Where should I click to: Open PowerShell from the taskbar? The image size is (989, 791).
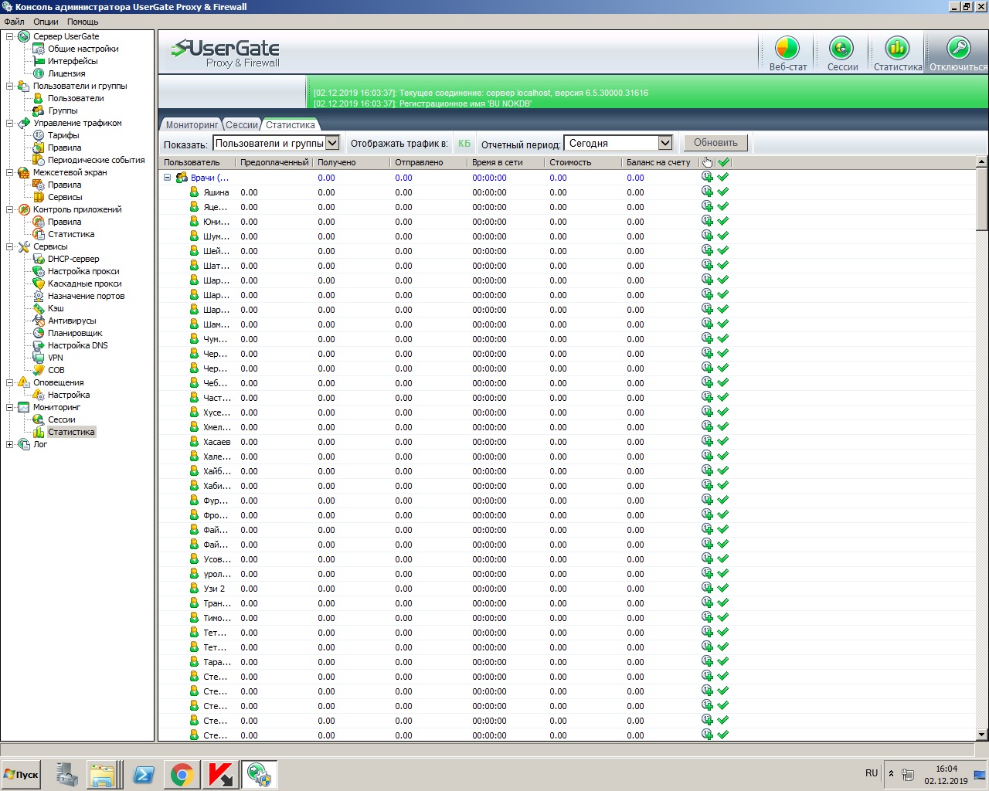144,775
